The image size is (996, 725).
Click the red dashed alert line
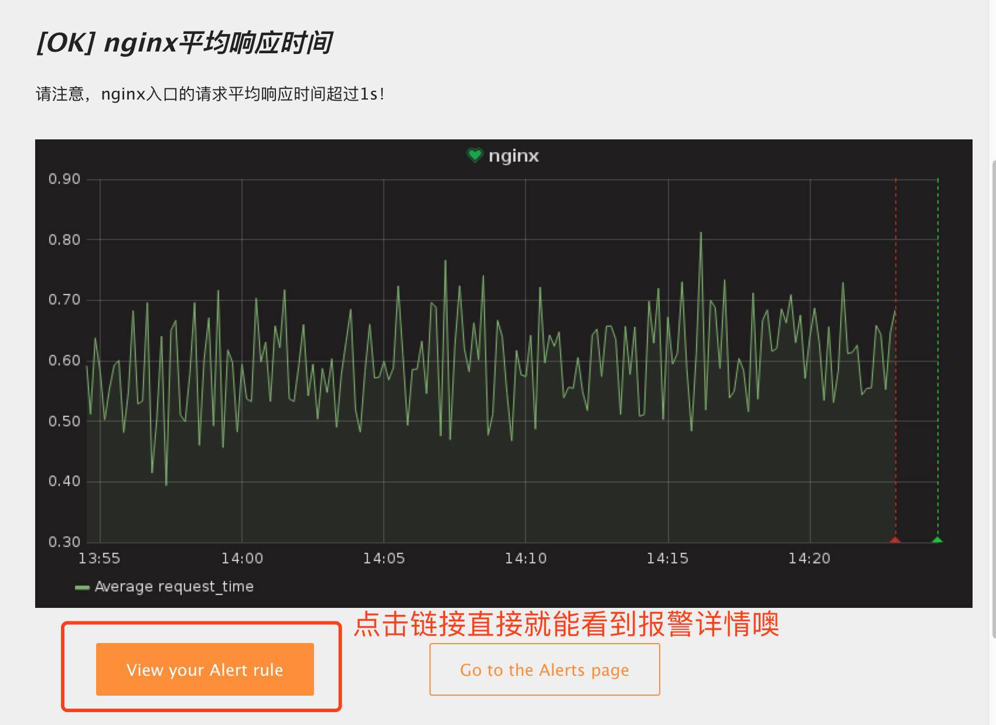(895, 357)
